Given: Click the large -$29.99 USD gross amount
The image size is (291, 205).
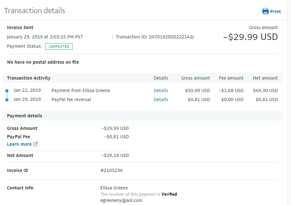Looking at the screenshot, I should click(250, 37).
